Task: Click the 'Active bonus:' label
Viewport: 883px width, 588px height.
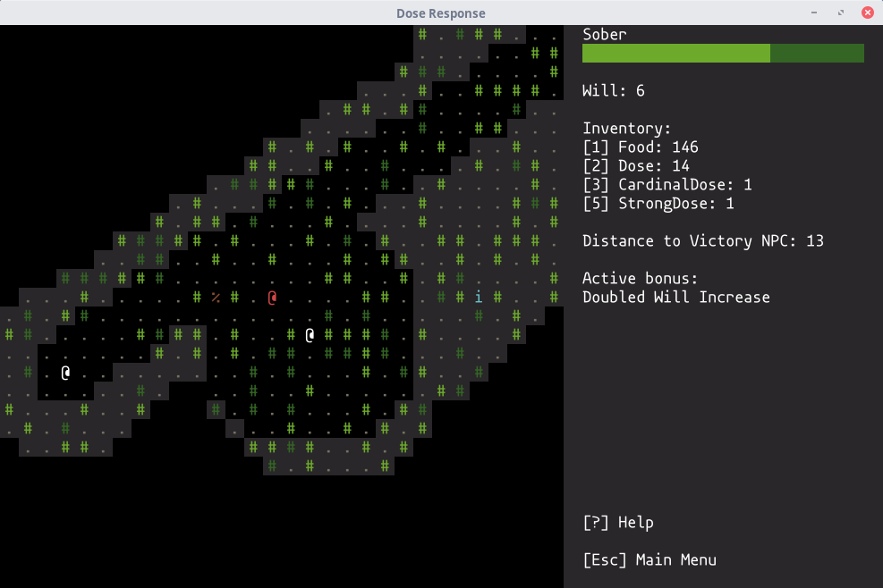Action: click(641, 279)
